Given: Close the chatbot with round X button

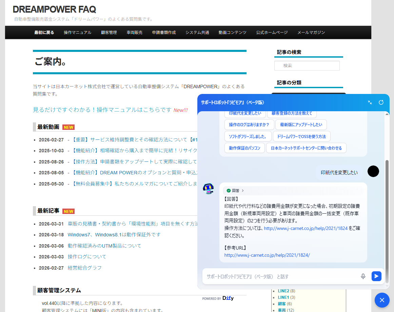Looking at the screenshot, I should click(382, 300).
